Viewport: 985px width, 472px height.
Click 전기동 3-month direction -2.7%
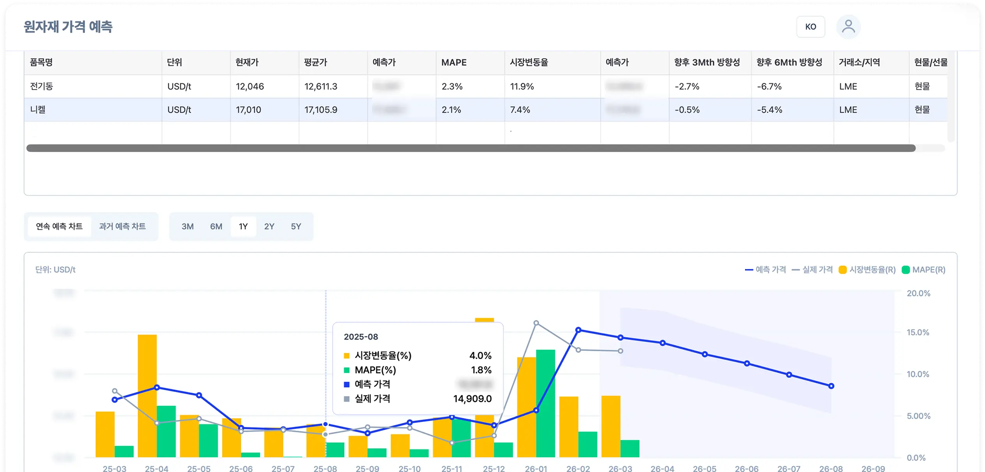pos(687,86)
